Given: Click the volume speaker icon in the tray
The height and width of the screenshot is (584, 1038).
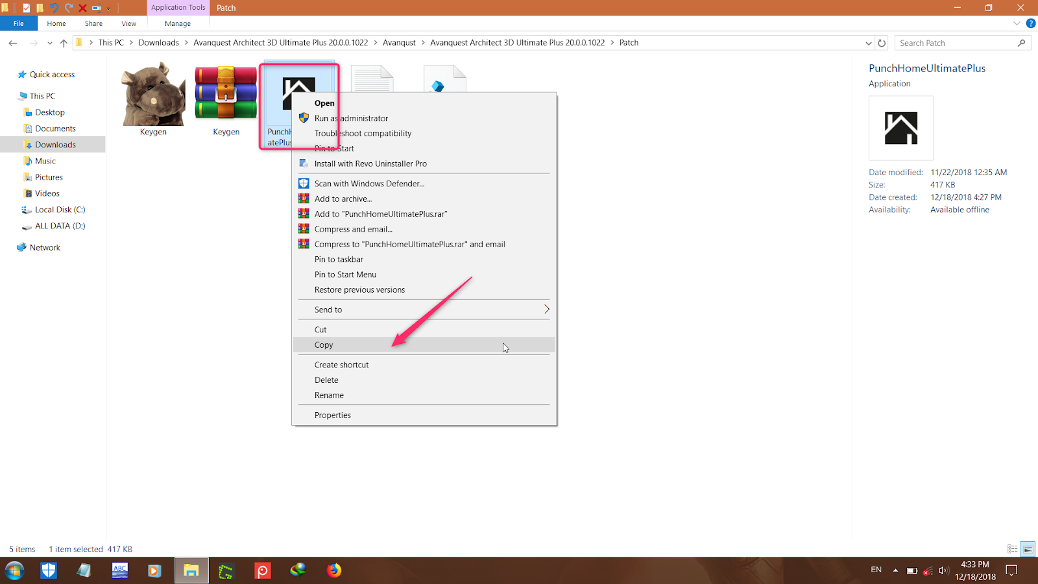Looking at the screenshot, I should (x=943, y=570).
